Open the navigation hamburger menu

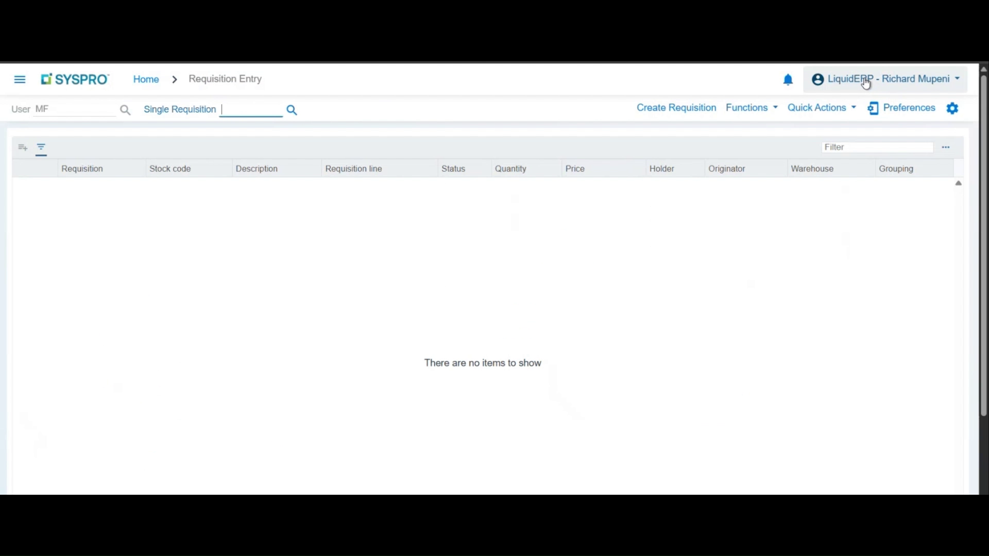(x=20, y=79)
